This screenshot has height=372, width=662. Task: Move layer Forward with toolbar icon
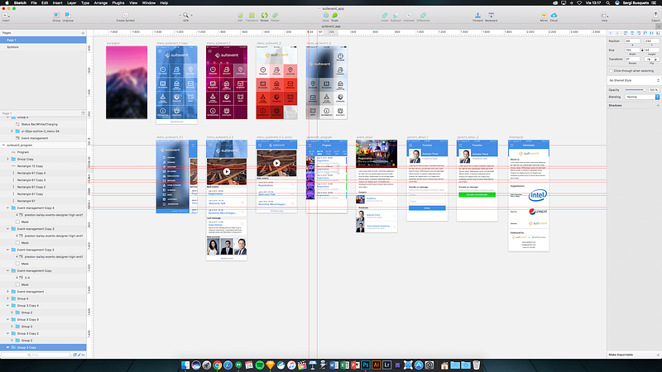point(477,16)
